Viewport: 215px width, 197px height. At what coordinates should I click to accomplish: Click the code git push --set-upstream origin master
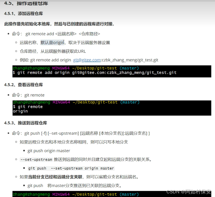[x=71, y=168]
